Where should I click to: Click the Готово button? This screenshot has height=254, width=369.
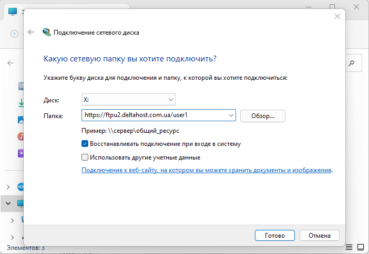pyautogui.click(x=274, y=236)
